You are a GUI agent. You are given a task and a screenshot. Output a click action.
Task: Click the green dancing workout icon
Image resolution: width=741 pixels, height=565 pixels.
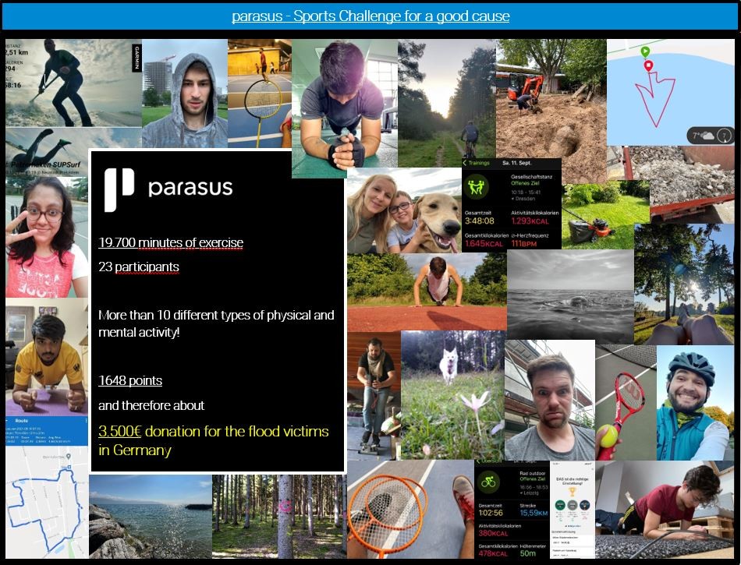(x=476, y=186)
